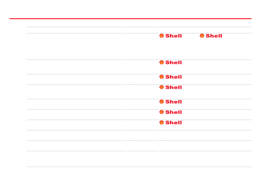This screenshot has height=179, width=260.
Task: Click the second Shell pecten emblem in the top row
Action: coord(202,36)
